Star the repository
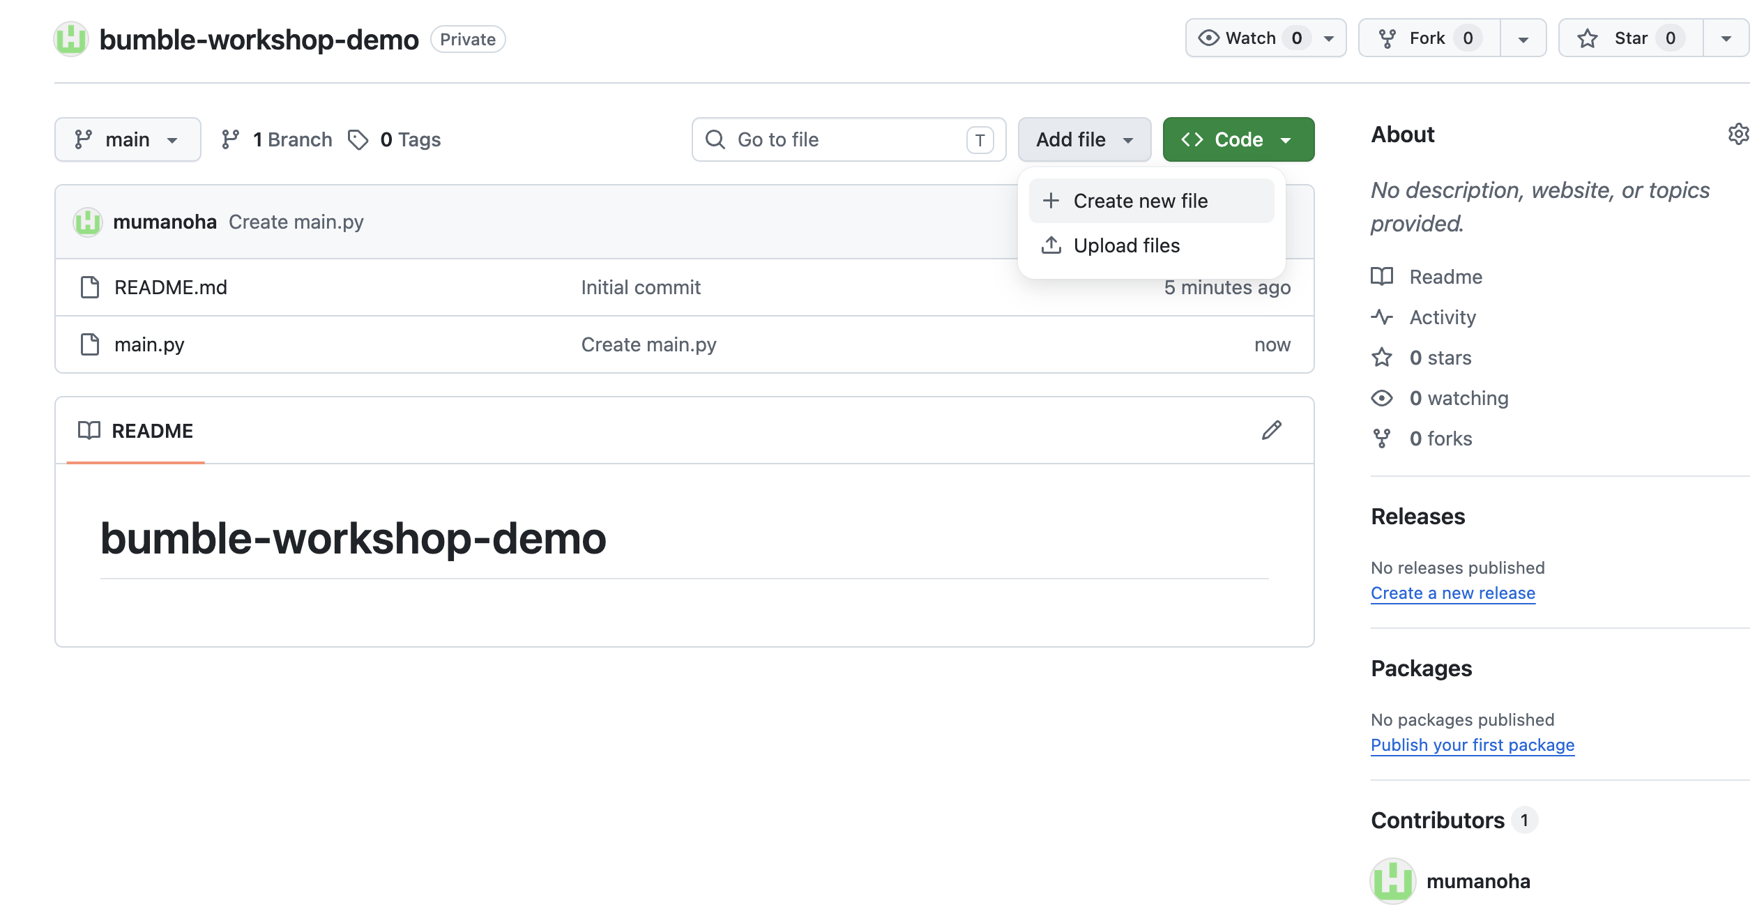 [1631, 38]
